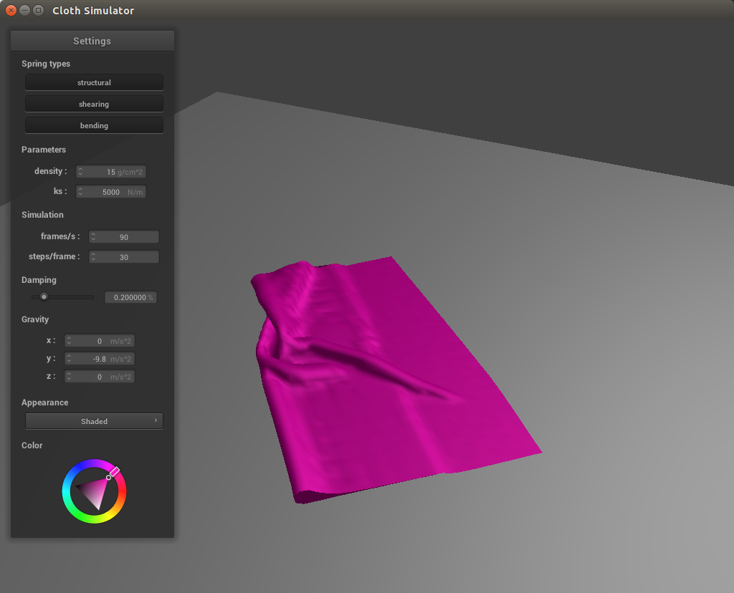Click the frames/s spinner arrows
Viewport: 734px width, 593px height.
click(94, 237)
